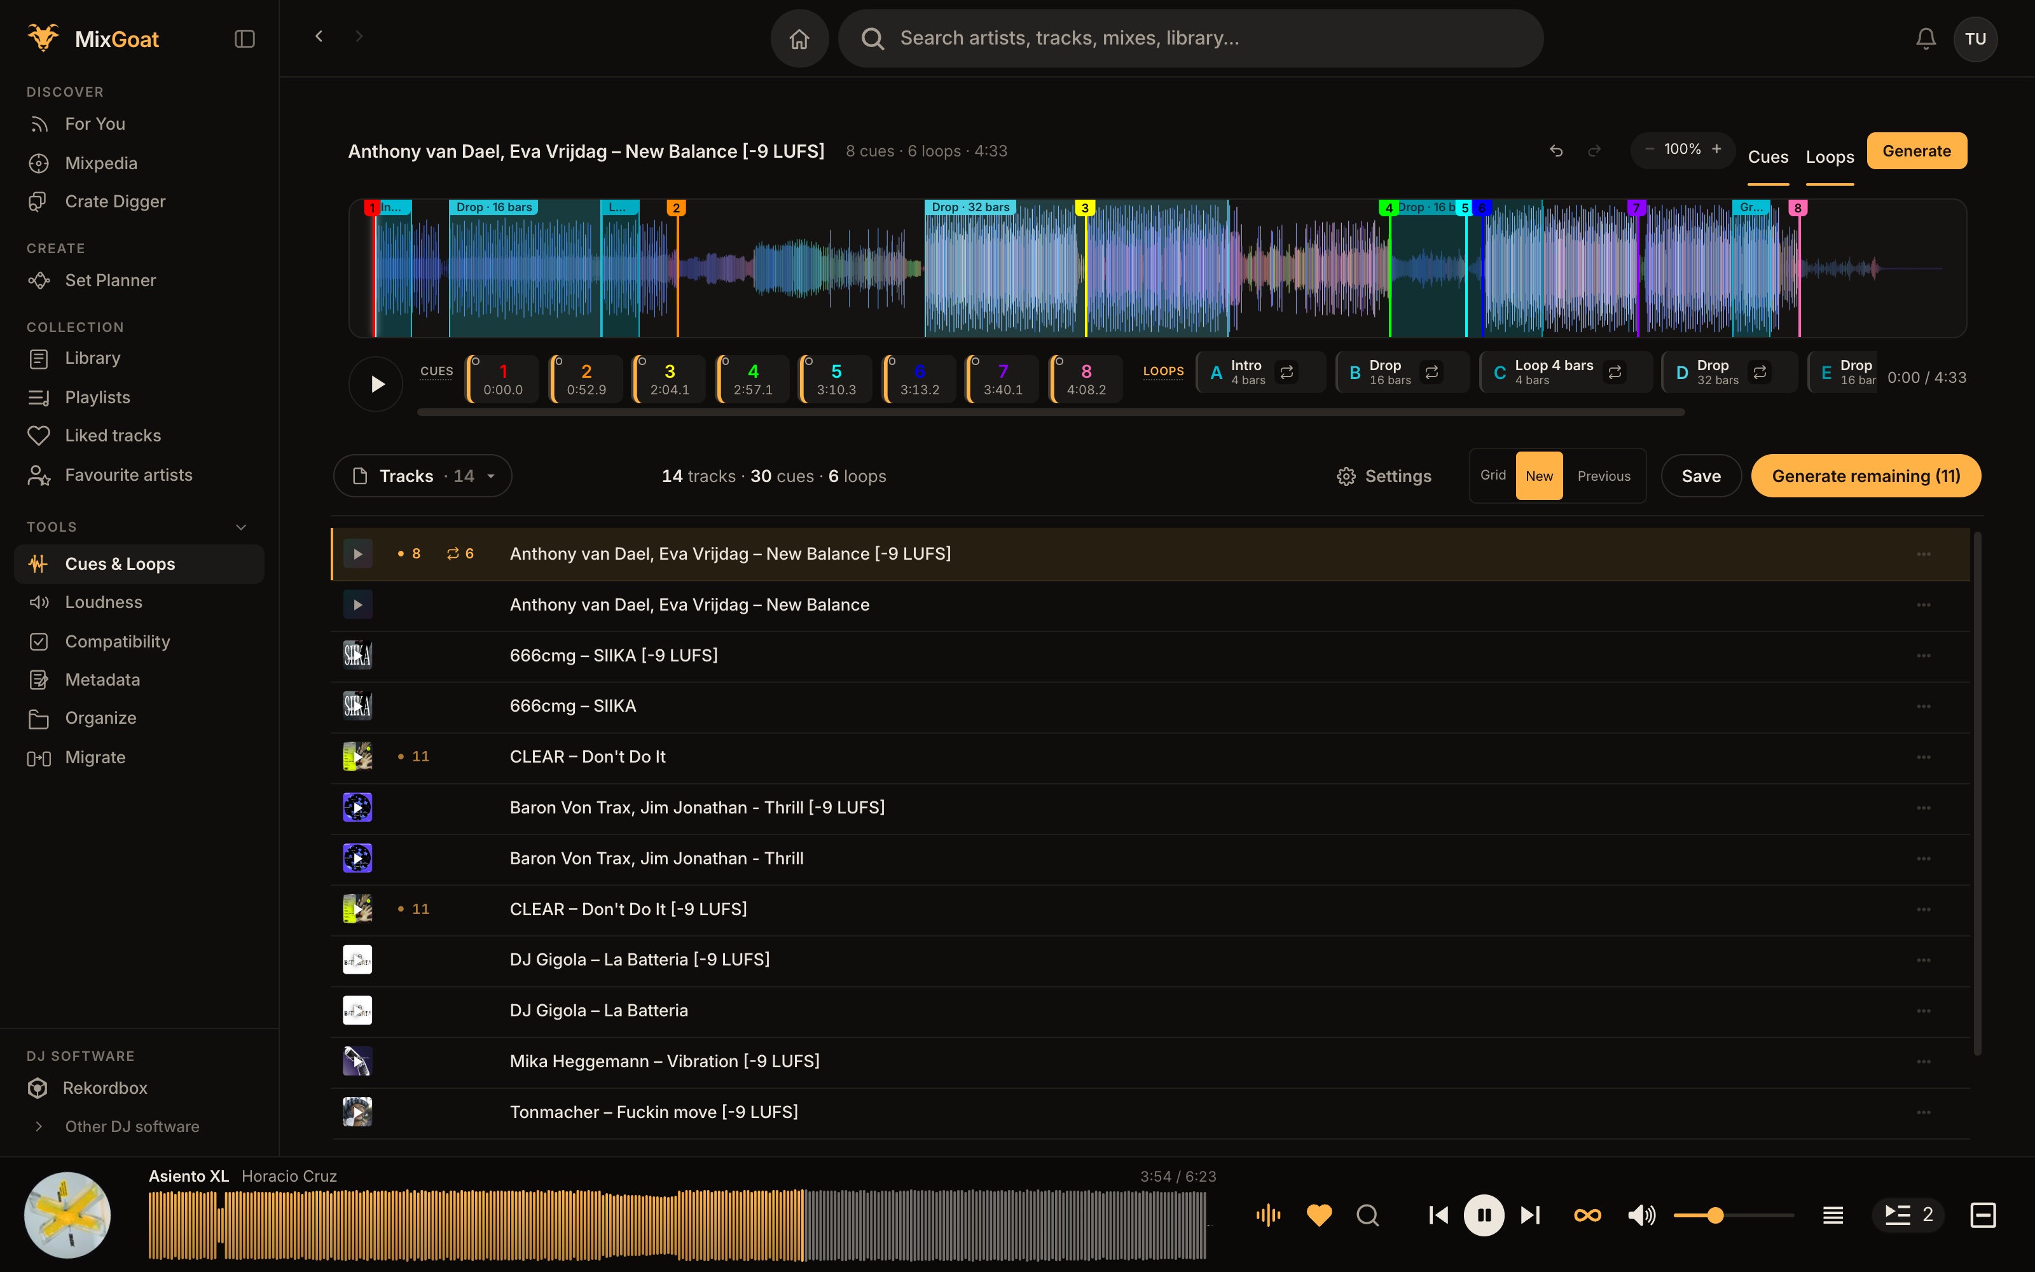
Task: Click the Generate button
Action: click(1917, 151)
